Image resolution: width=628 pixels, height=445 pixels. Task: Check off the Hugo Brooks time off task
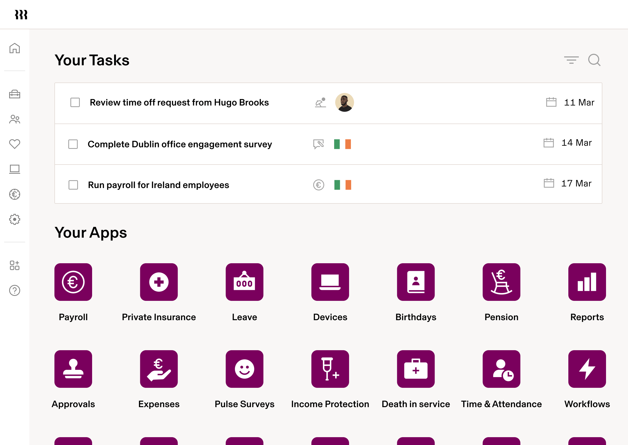click(74, 102)
